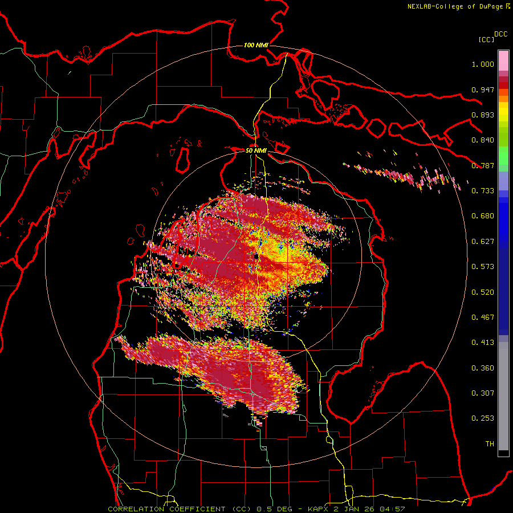Click the TH threshold label

[x=490, y=444]
